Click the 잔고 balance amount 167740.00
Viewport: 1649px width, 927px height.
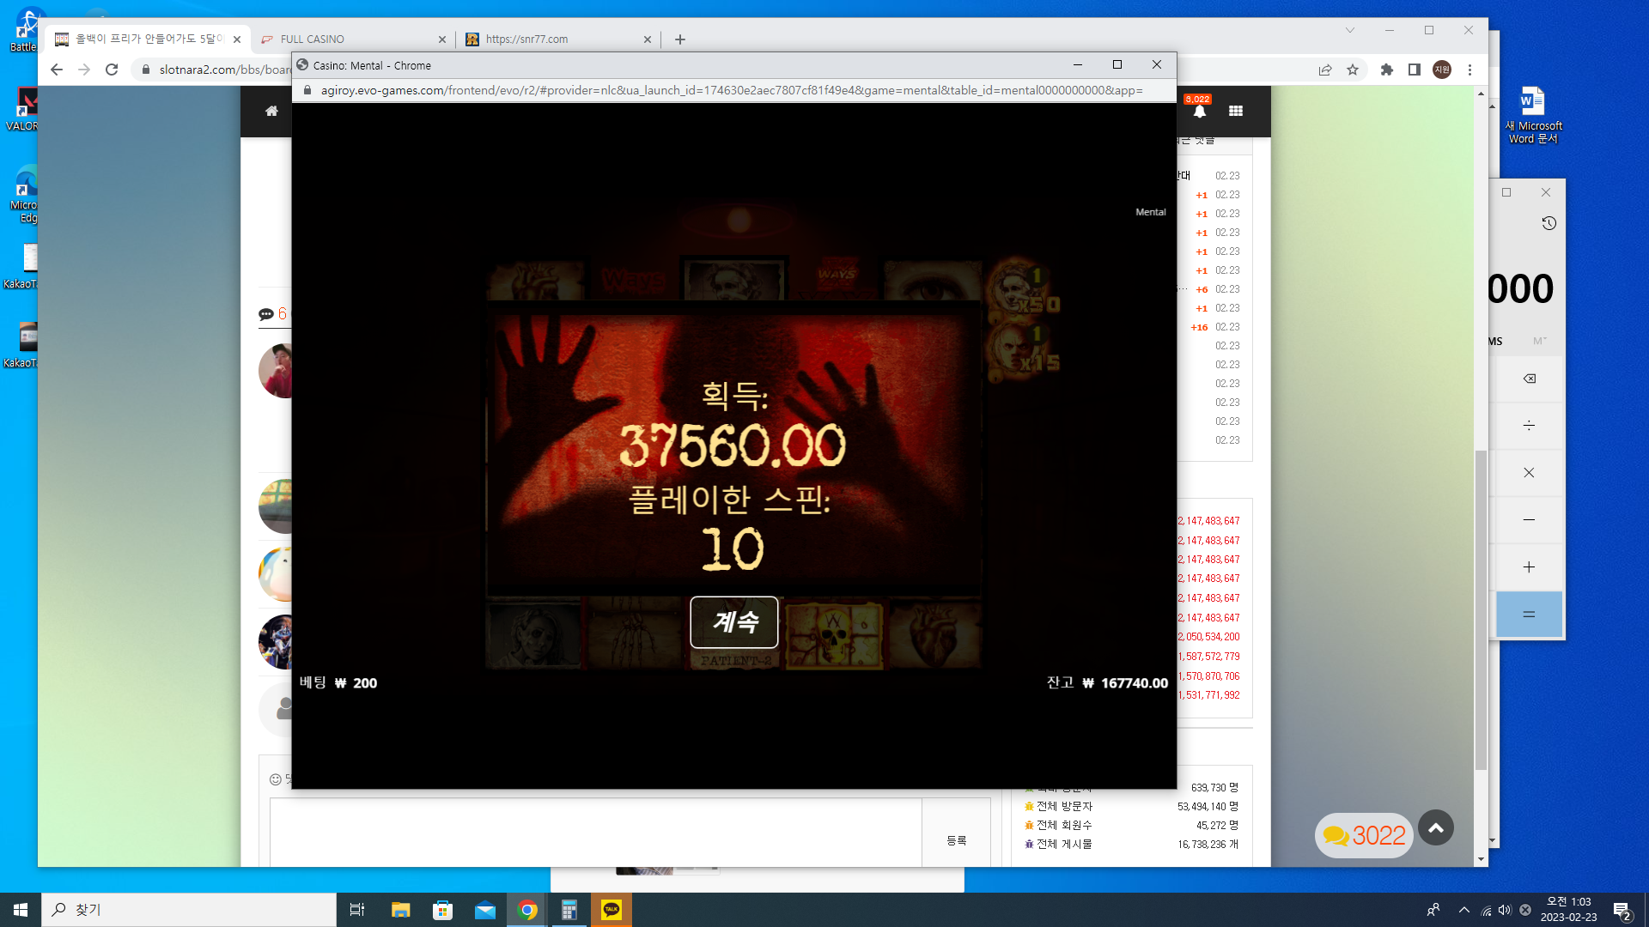click(x=1135, y=683)
